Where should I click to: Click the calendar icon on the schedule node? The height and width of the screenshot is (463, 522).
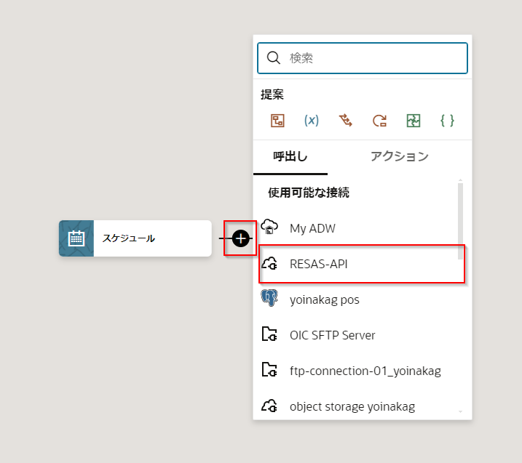coord(76,238)
